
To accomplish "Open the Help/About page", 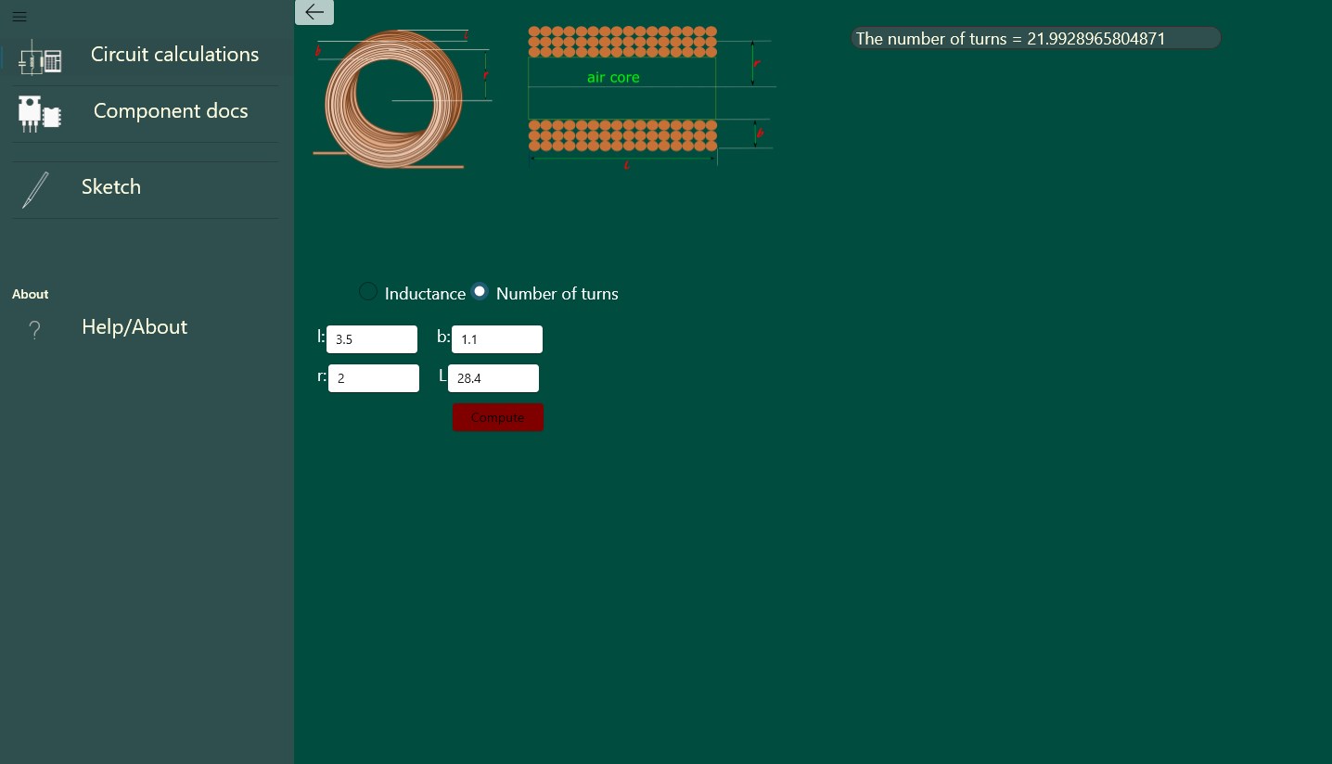I will 134,326.
